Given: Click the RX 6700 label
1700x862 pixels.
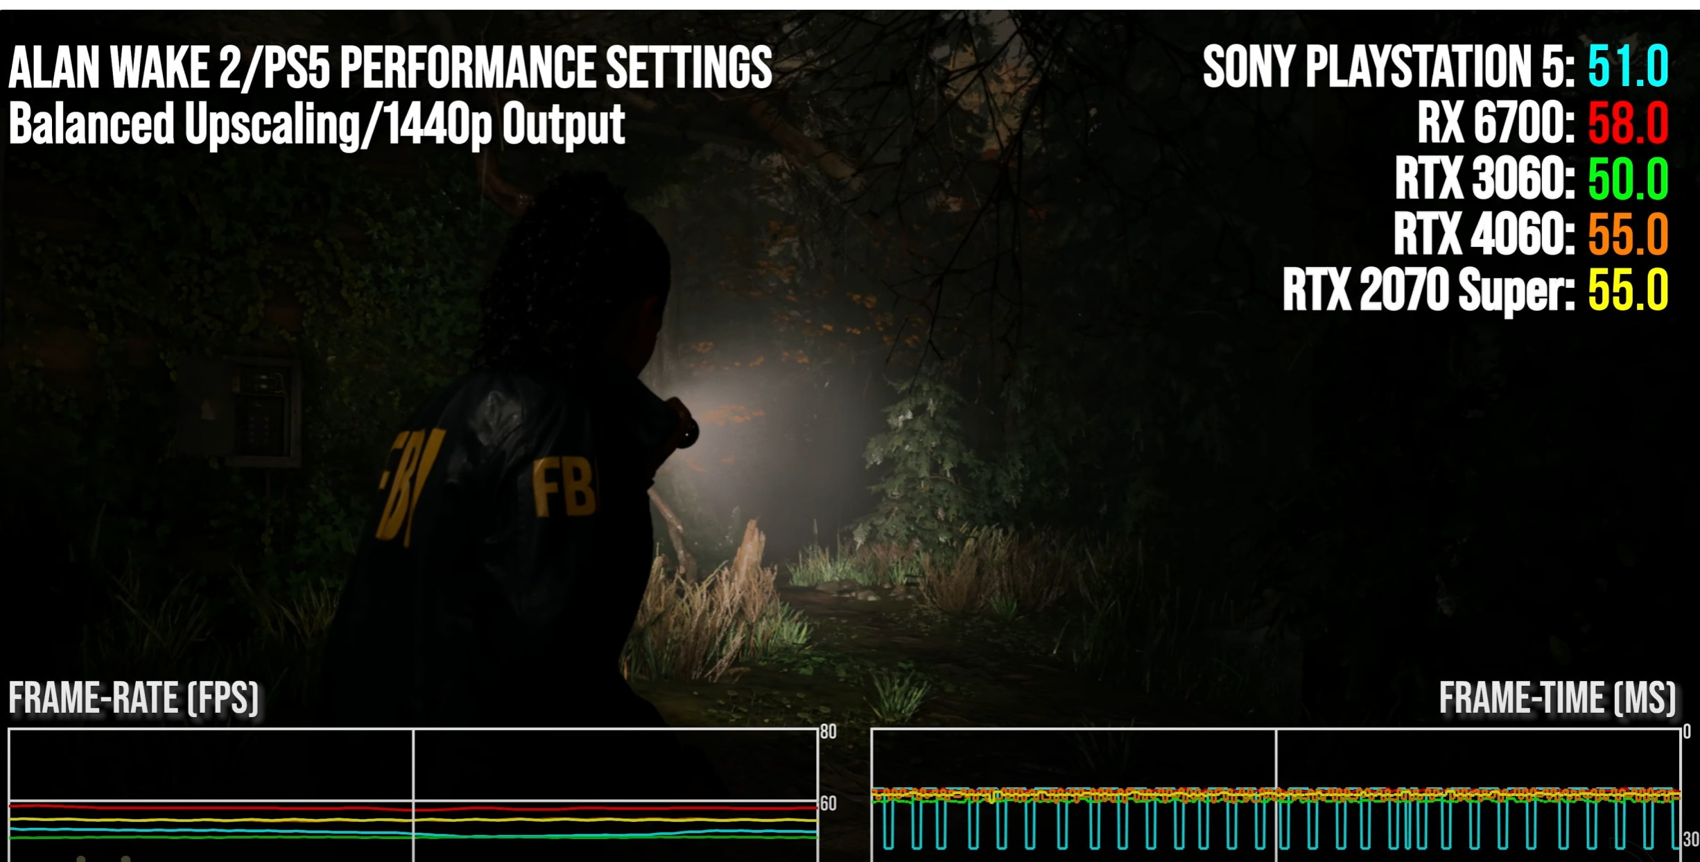Looking at the screenshot, I should 1496,123.
